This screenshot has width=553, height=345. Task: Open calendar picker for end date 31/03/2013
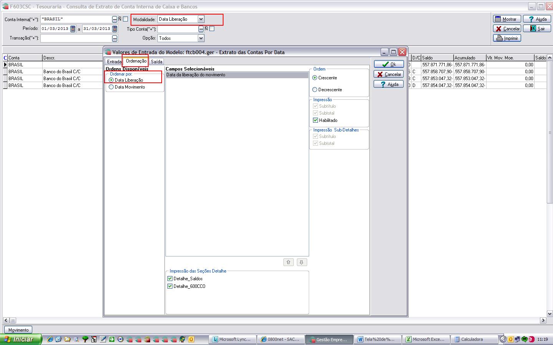tap(114, 29)
